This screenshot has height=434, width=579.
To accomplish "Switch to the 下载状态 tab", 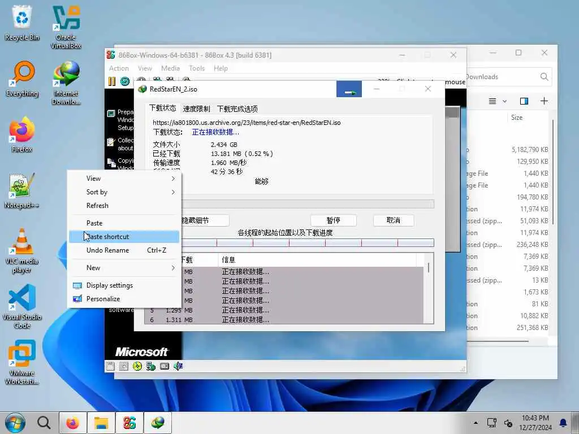I will point(162,108).
